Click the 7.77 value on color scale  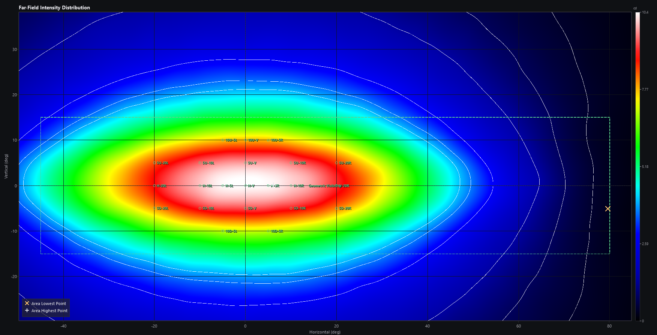pyautogui.click(x=645, y=90)
